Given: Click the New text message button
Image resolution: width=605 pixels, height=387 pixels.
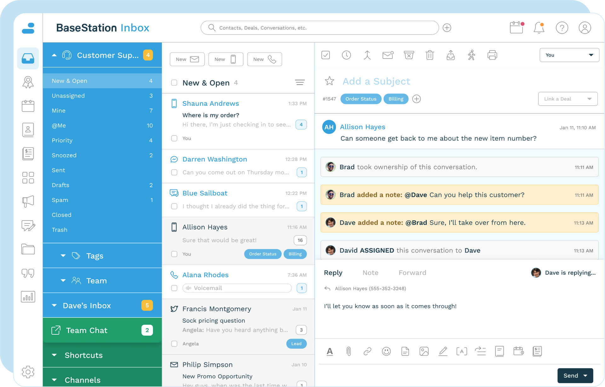Looking at the screenshot, I should 226,59.
